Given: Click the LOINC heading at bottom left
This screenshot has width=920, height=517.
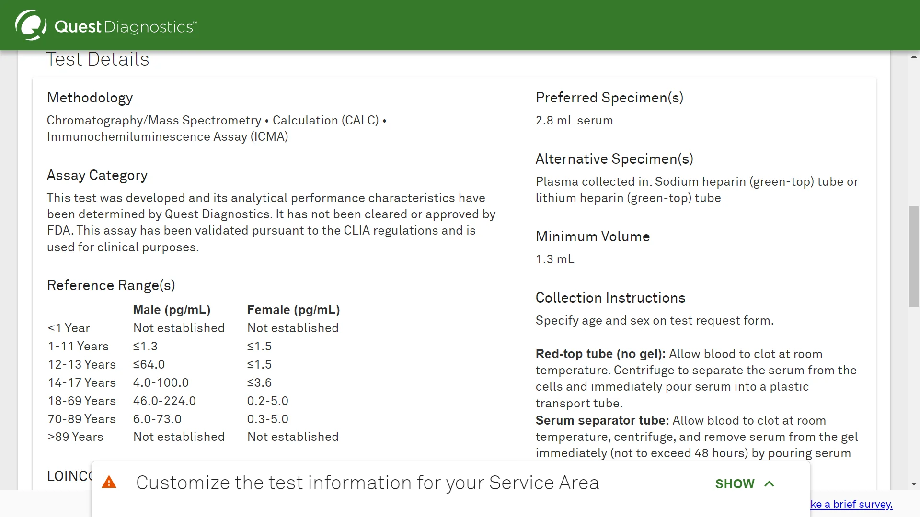Looking at the screenshot, I should (x=69, y=476).
